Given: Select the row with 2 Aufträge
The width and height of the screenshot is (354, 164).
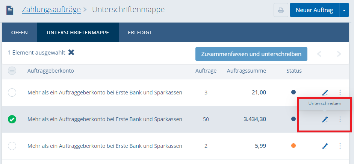Looking at the screenshot, I should [x=12, y=146].
